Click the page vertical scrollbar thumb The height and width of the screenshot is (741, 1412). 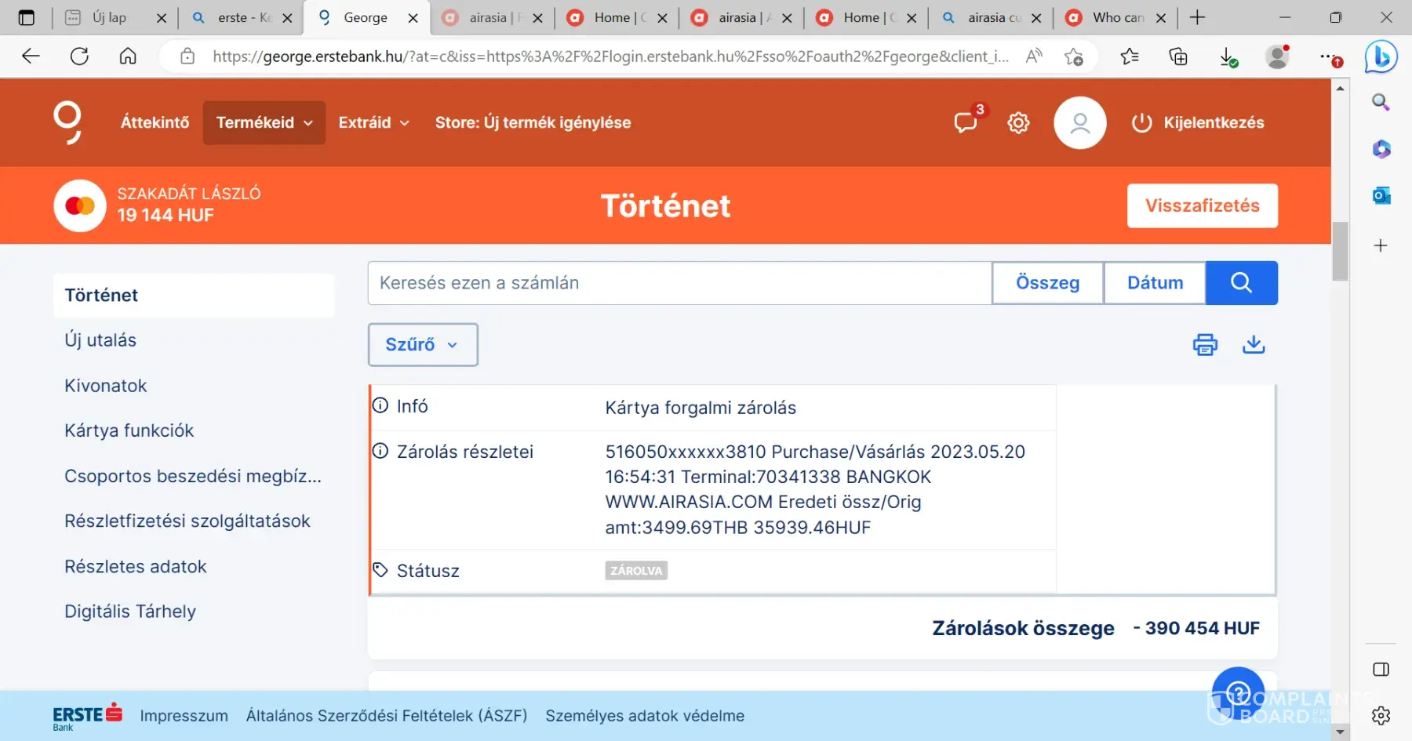pos(1340,251)
